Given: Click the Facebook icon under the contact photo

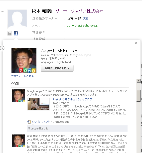Looking at the screenshot, I should pyautogui.click(x=16, y=33).
